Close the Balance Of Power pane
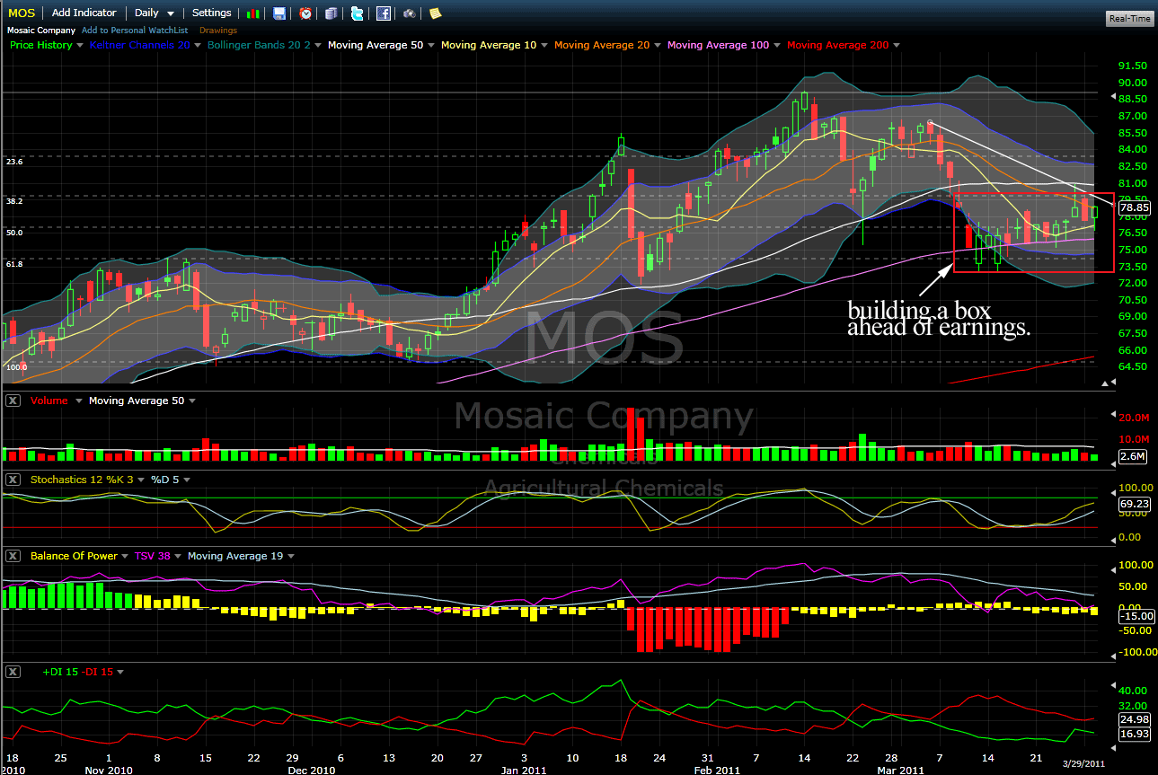 pos(13,556)
